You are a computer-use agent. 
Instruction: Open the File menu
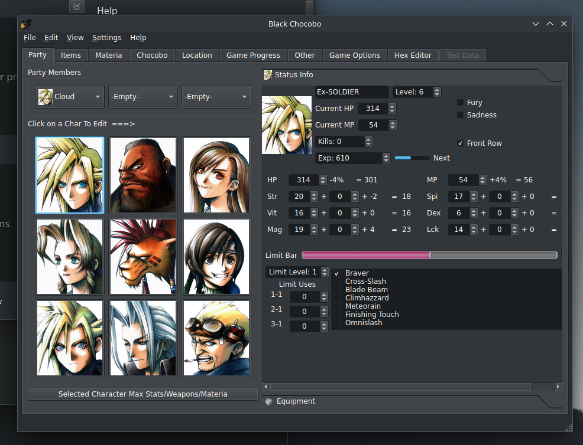(x=30, y=38)
